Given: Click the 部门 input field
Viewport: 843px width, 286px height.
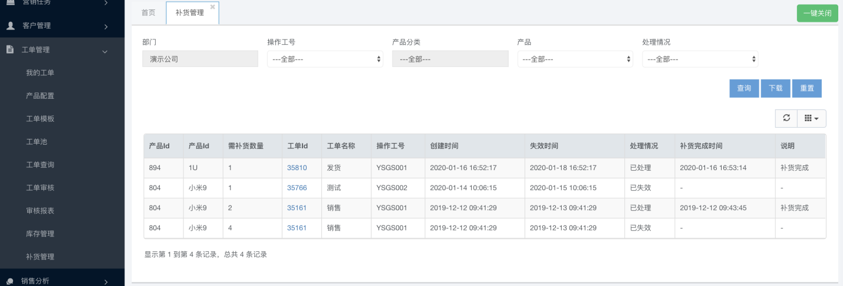Looking at the screenshot, I should click(200, 59).
